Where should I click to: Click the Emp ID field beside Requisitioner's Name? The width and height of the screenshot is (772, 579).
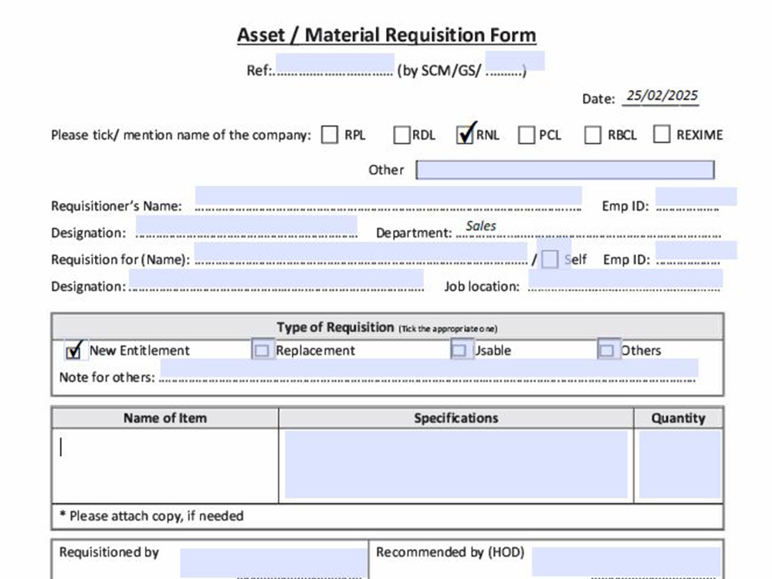tap(696, 197)
